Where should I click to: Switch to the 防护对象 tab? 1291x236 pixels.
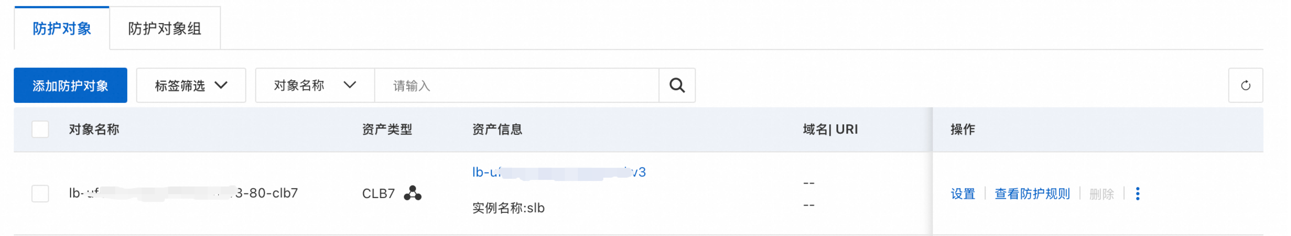pyautogui.click(x=62, y=29)
